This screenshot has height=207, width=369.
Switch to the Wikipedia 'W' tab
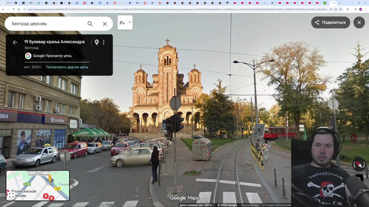(265, 3)
